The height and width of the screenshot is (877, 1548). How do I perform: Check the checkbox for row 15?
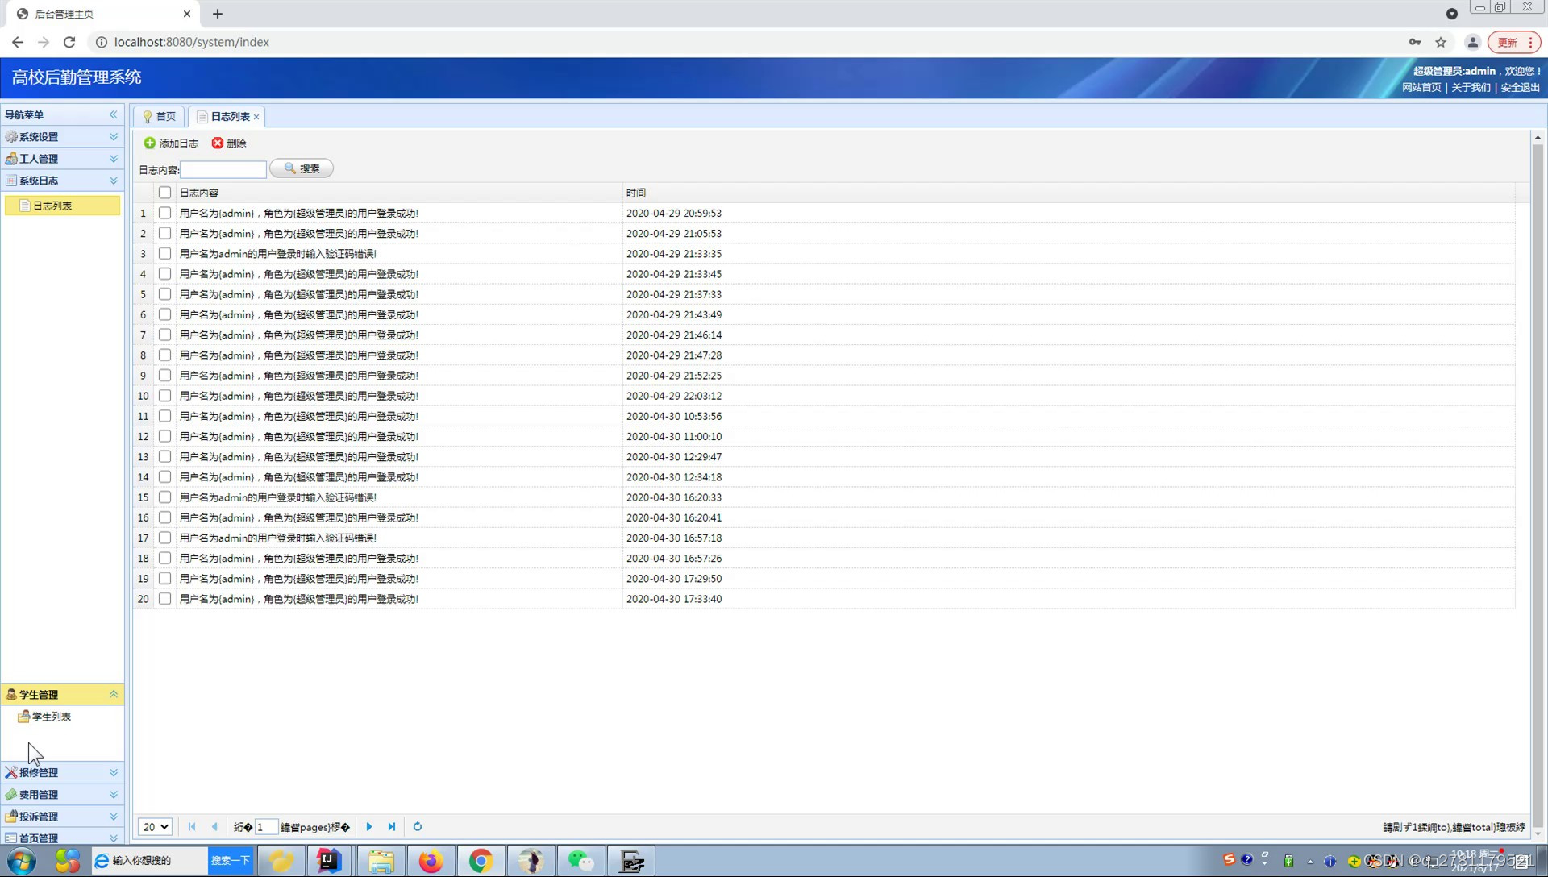pos(164,497)
